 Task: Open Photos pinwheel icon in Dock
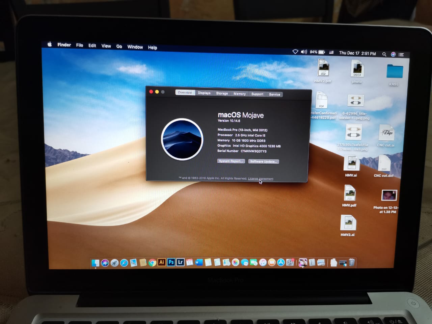point(236,262)
